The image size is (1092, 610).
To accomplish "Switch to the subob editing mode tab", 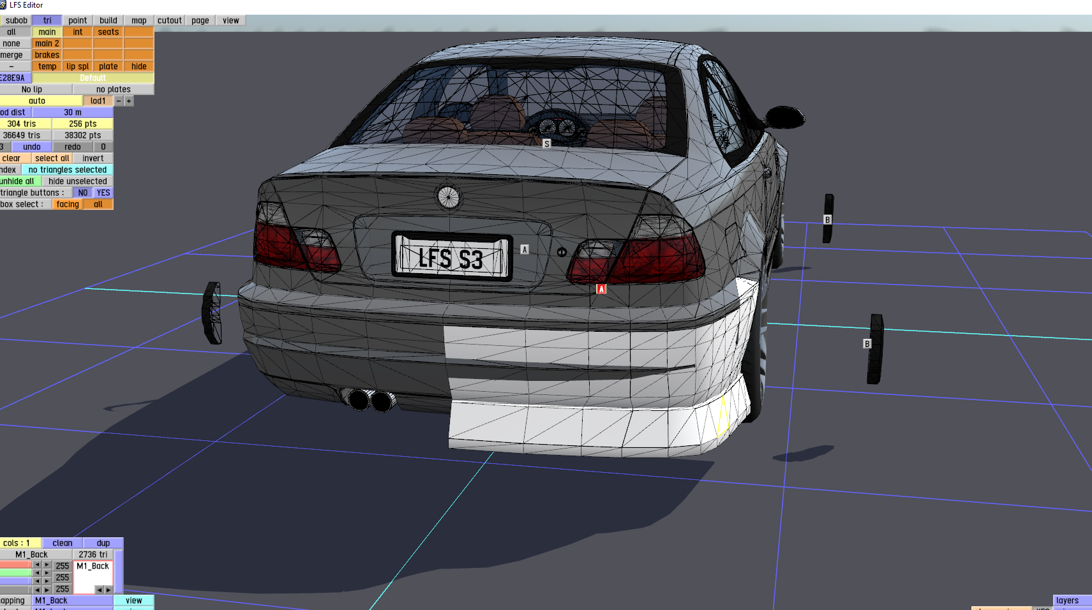I will tap(16, 20).
